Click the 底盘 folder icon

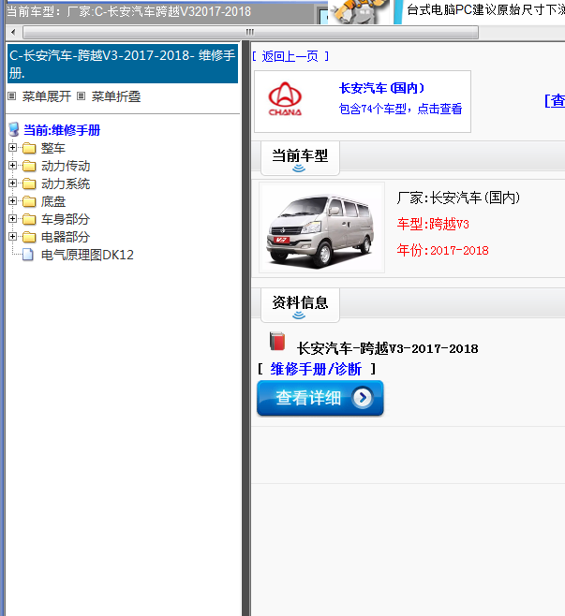[x=29, y=201]
